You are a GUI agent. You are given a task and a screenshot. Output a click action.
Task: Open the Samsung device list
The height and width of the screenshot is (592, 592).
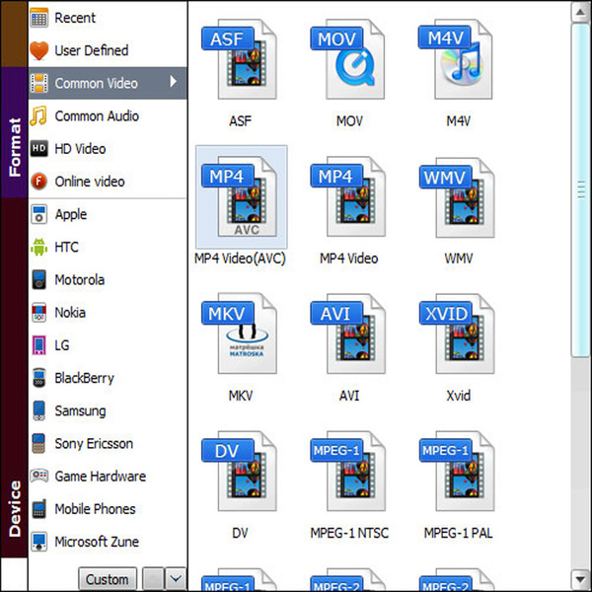point(108,410)
